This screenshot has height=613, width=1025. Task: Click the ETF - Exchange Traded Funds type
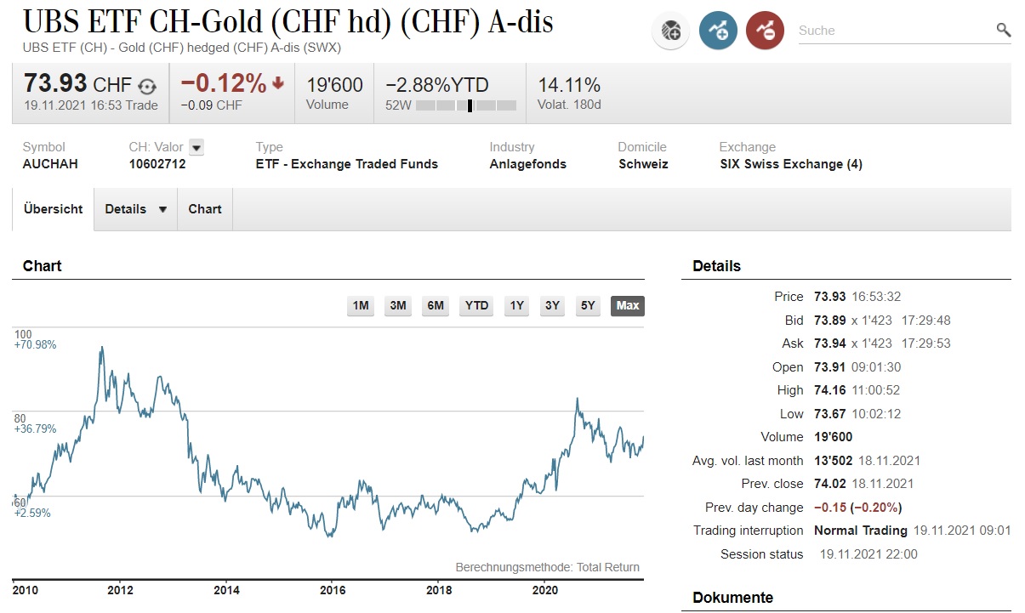click(x=346, y=164)
